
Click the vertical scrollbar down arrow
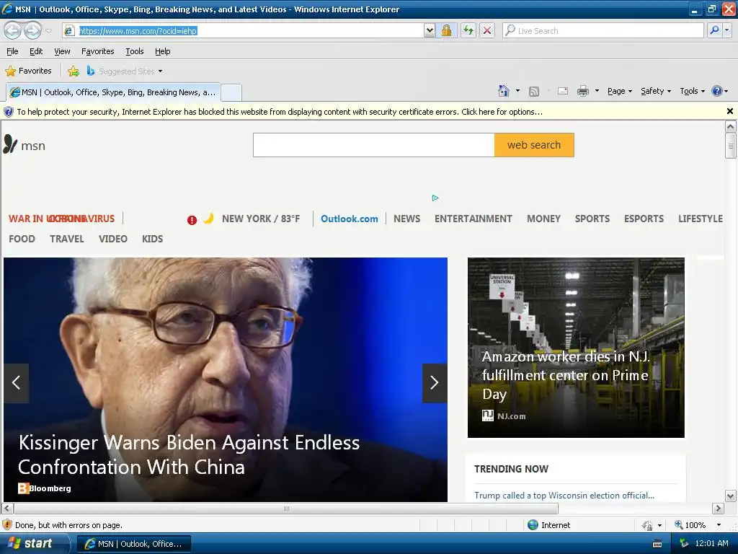[x=730, y=496]
